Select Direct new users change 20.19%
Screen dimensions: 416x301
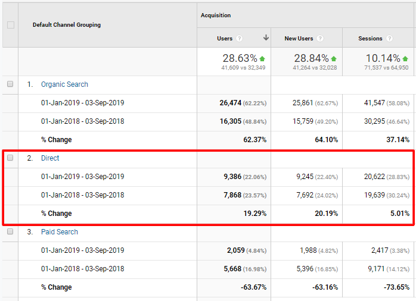point(327,214)
